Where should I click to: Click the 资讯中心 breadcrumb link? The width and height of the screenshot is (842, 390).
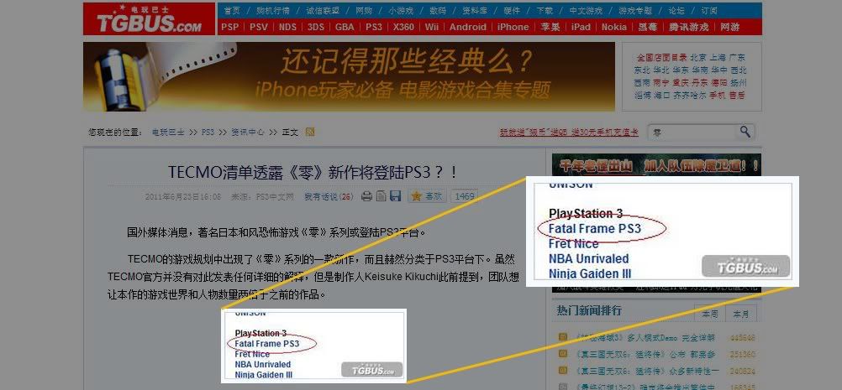coord(248,133)
